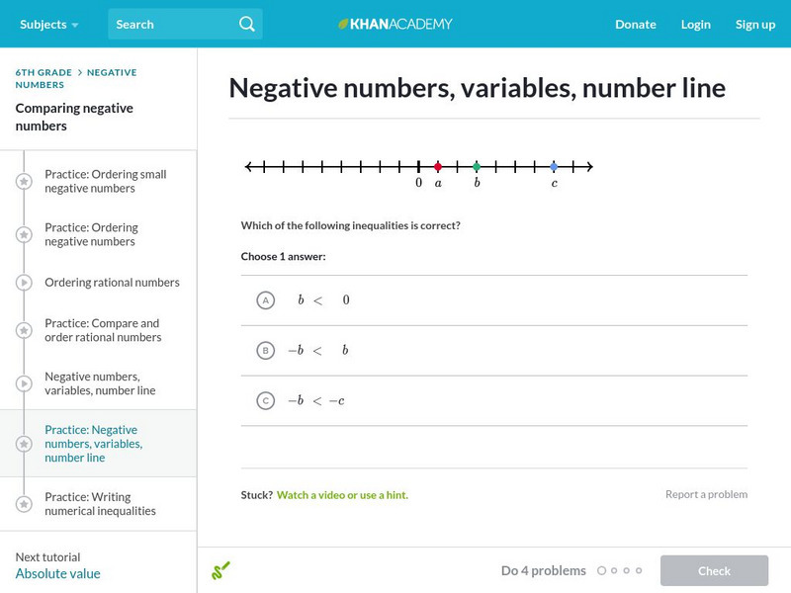
Task: Click Sign up in the top bar
Action: pyautogui.click(x=754, y=24)
